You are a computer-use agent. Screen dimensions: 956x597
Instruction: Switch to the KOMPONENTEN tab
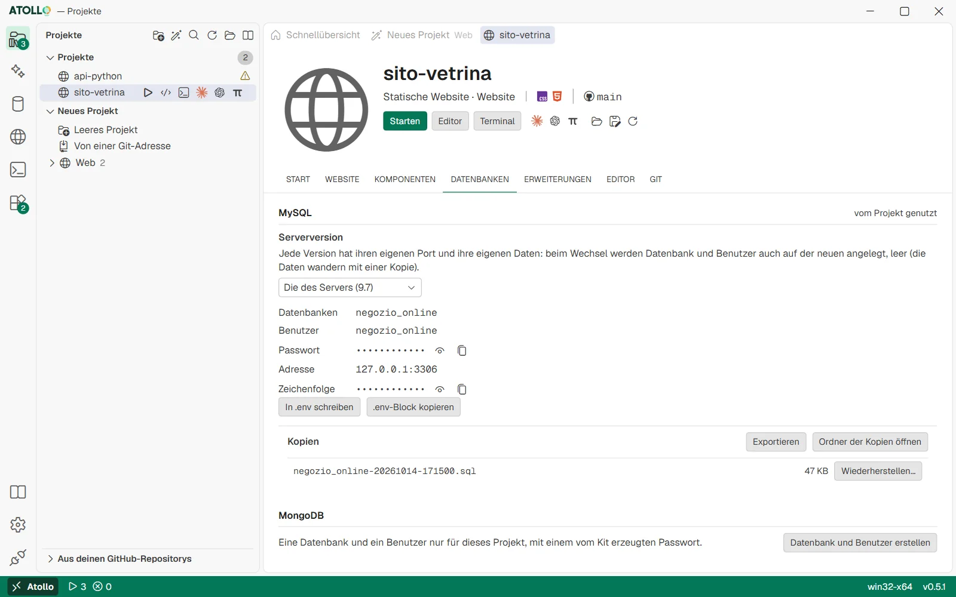[405, 179]
